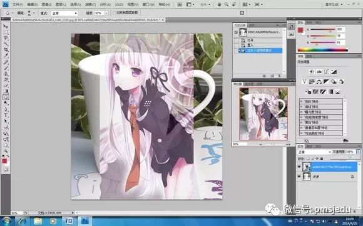Select the highlighted opacity change history state
The height and width of the screenshot is (226, 363).
tap(260, 51)
